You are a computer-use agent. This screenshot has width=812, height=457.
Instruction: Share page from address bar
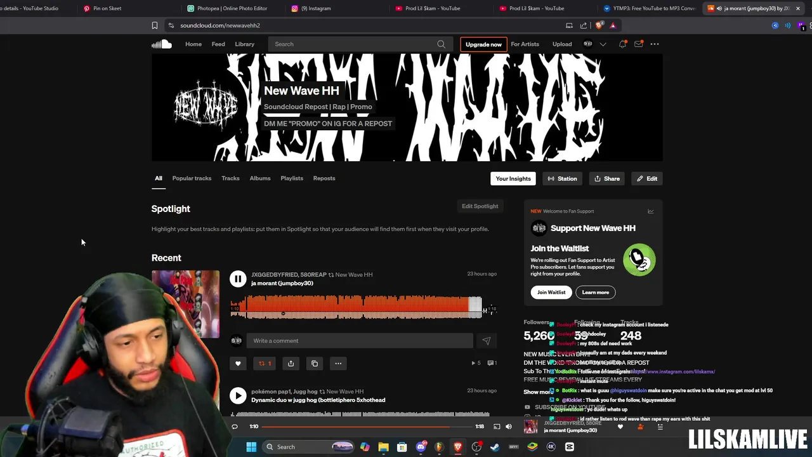pyautogui.click(x=584, y=25)
